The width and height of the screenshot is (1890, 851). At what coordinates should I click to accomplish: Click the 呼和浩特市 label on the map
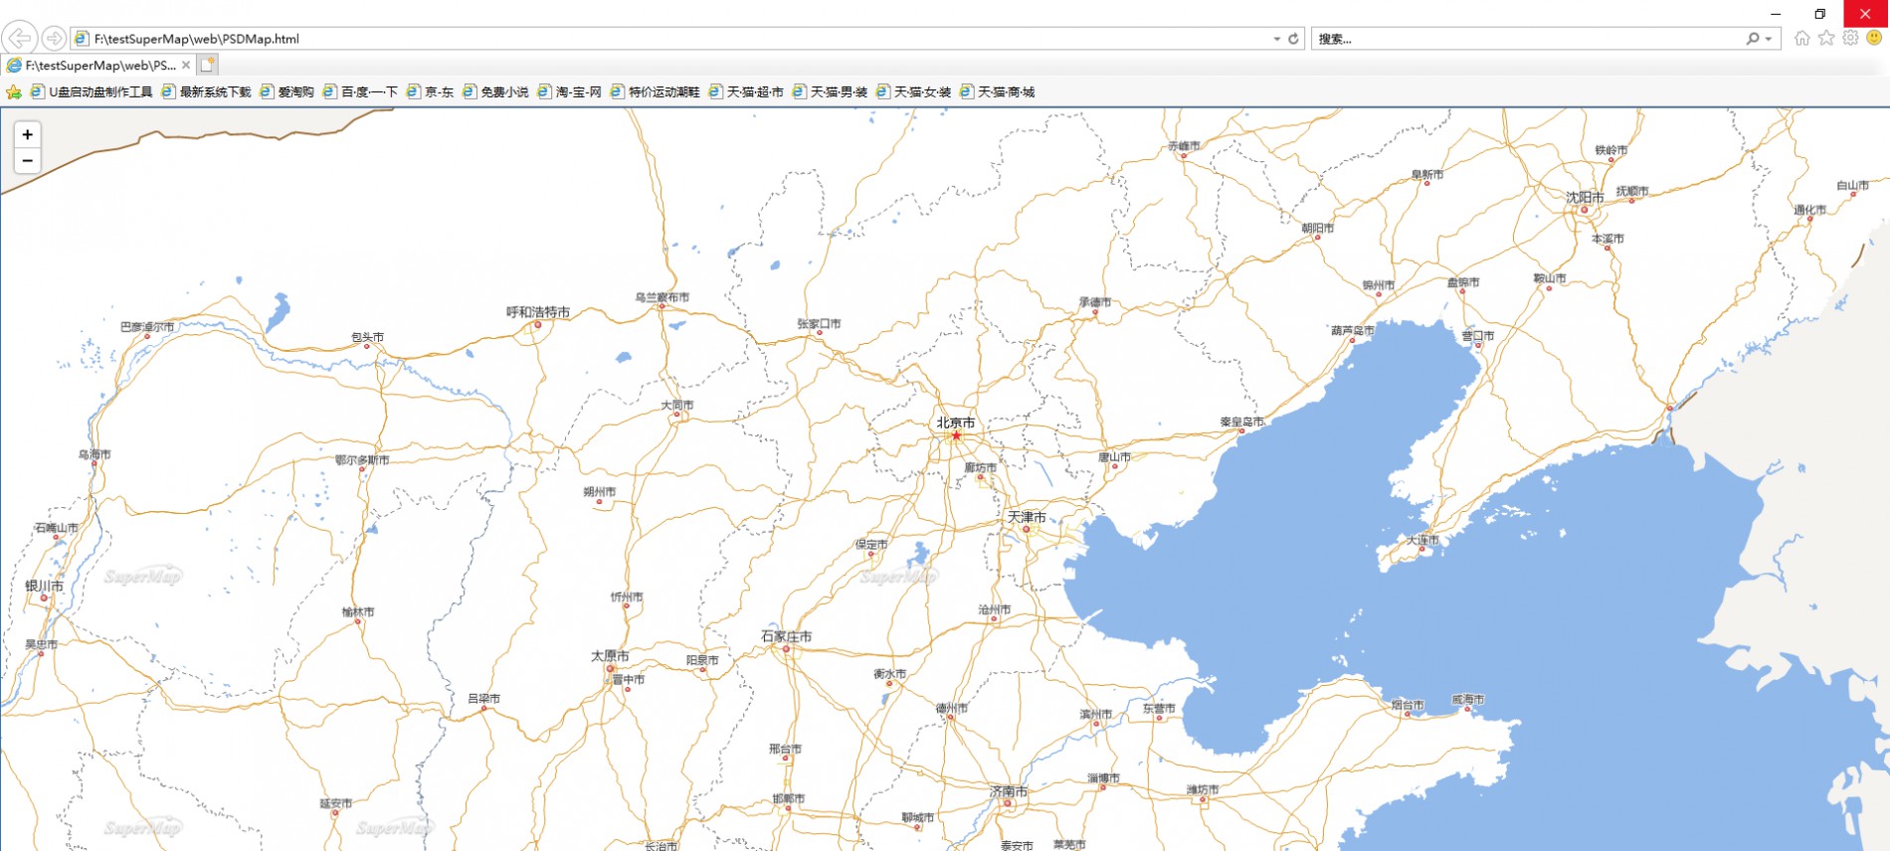tap(538, 312)
